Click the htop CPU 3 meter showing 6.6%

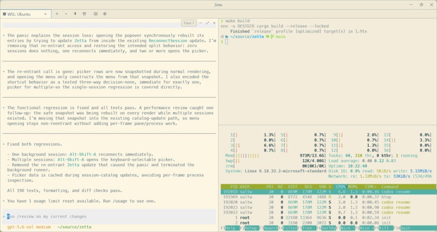tap(253, 145)
